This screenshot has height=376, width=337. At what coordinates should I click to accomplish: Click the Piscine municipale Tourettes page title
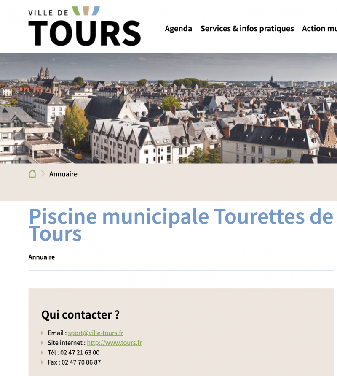[180, 225]
